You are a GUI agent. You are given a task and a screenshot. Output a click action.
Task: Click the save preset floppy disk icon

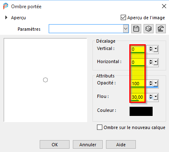pos(136,29)
